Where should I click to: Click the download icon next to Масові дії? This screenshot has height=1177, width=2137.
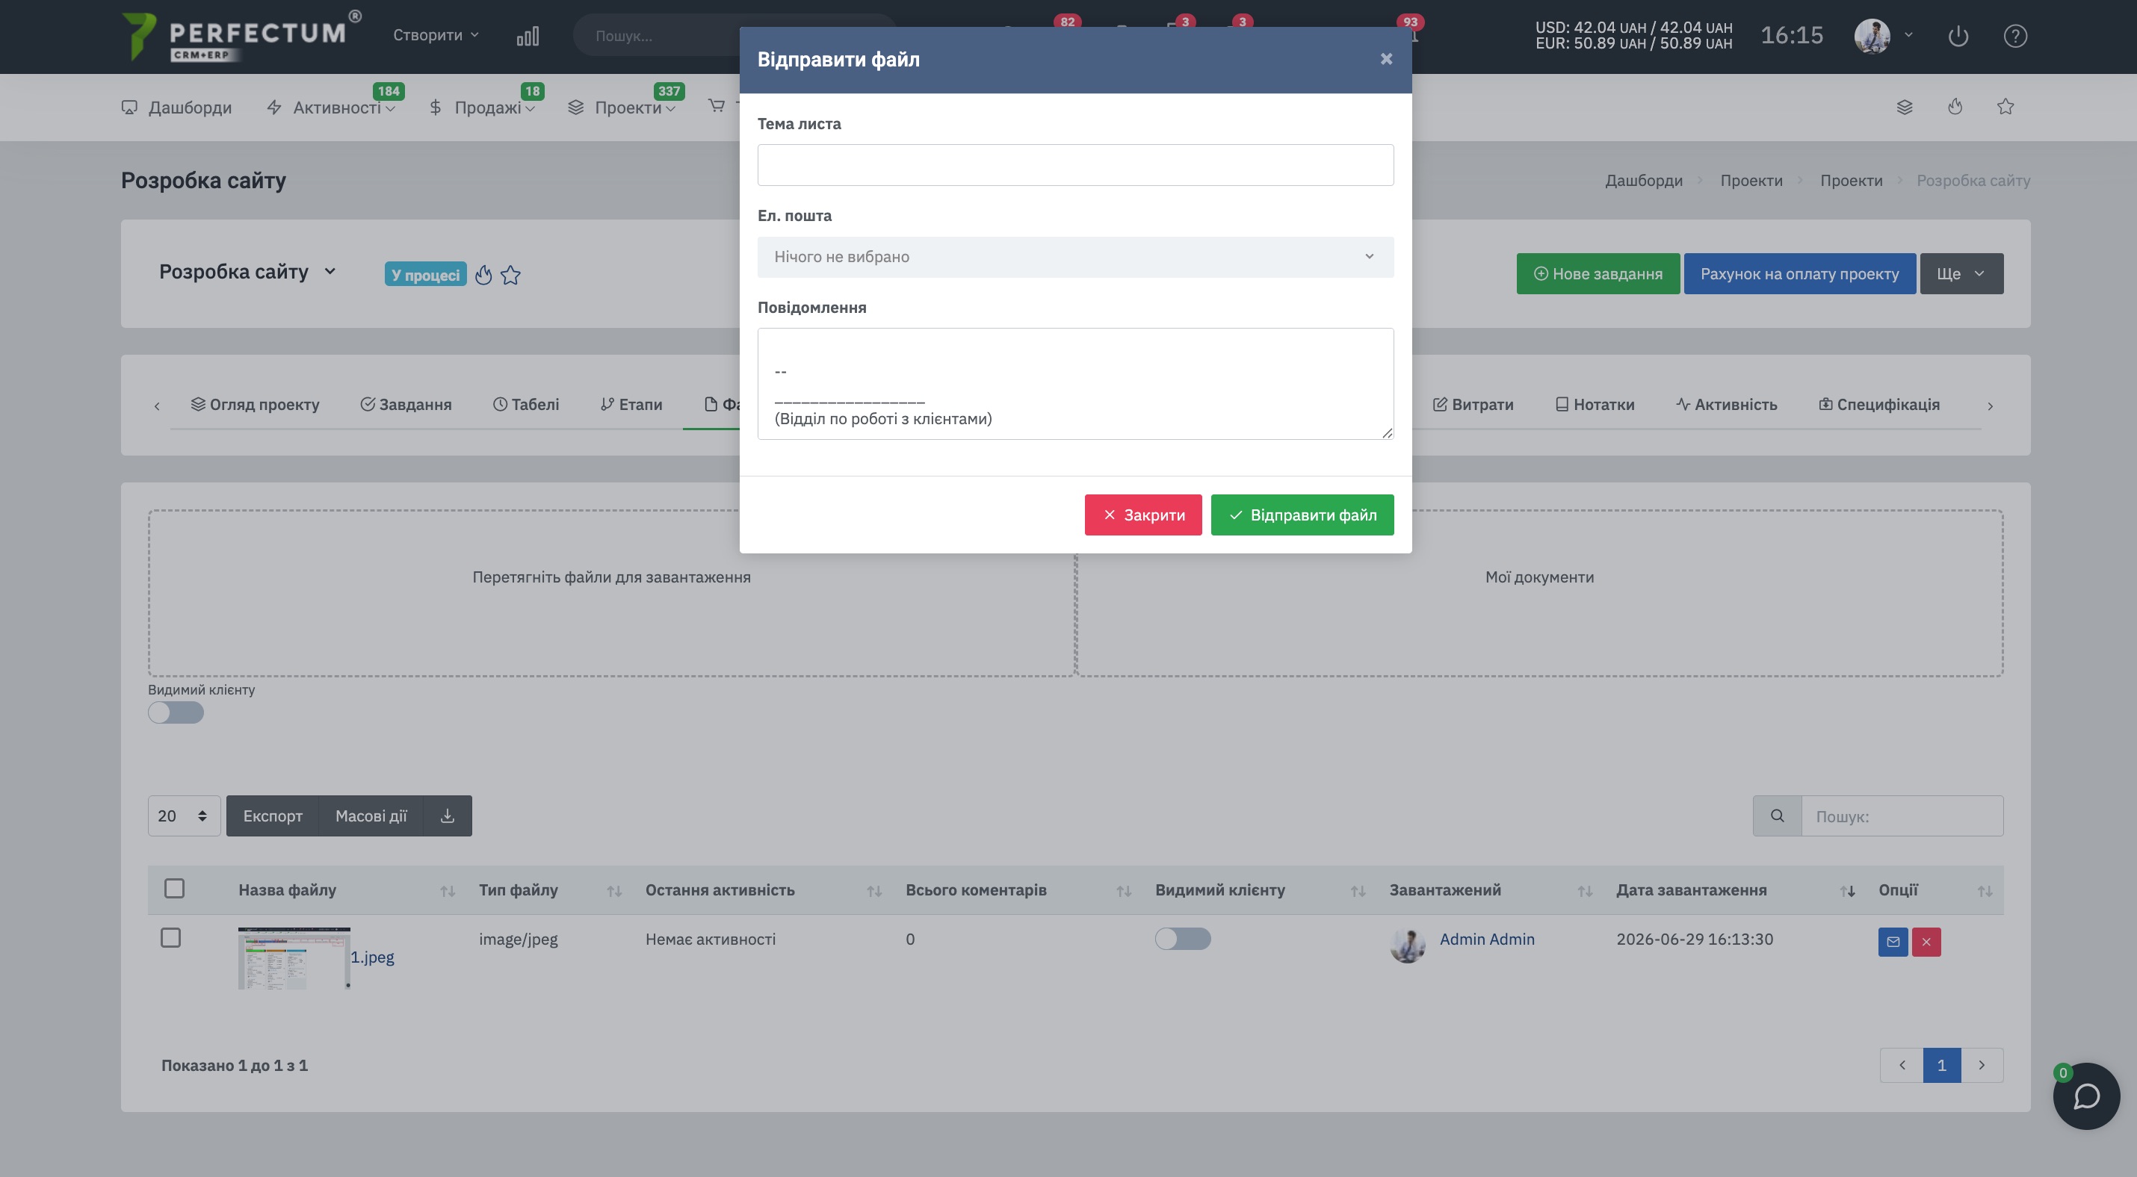(447, 816)
